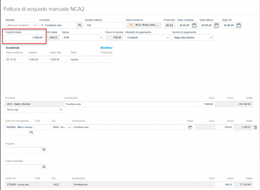260x190 pixels.
Task: Expand the Valuta EUR dropdown
Action: pyautogui.click(x=101, y=38)
